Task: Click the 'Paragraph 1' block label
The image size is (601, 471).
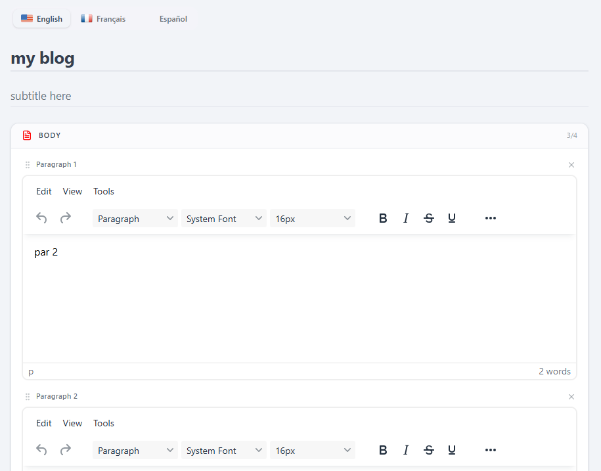Action: coord(56,164)
